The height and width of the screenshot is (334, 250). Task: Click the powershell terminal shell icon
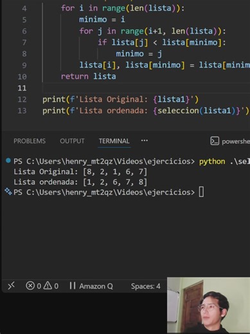click(215, 141)
